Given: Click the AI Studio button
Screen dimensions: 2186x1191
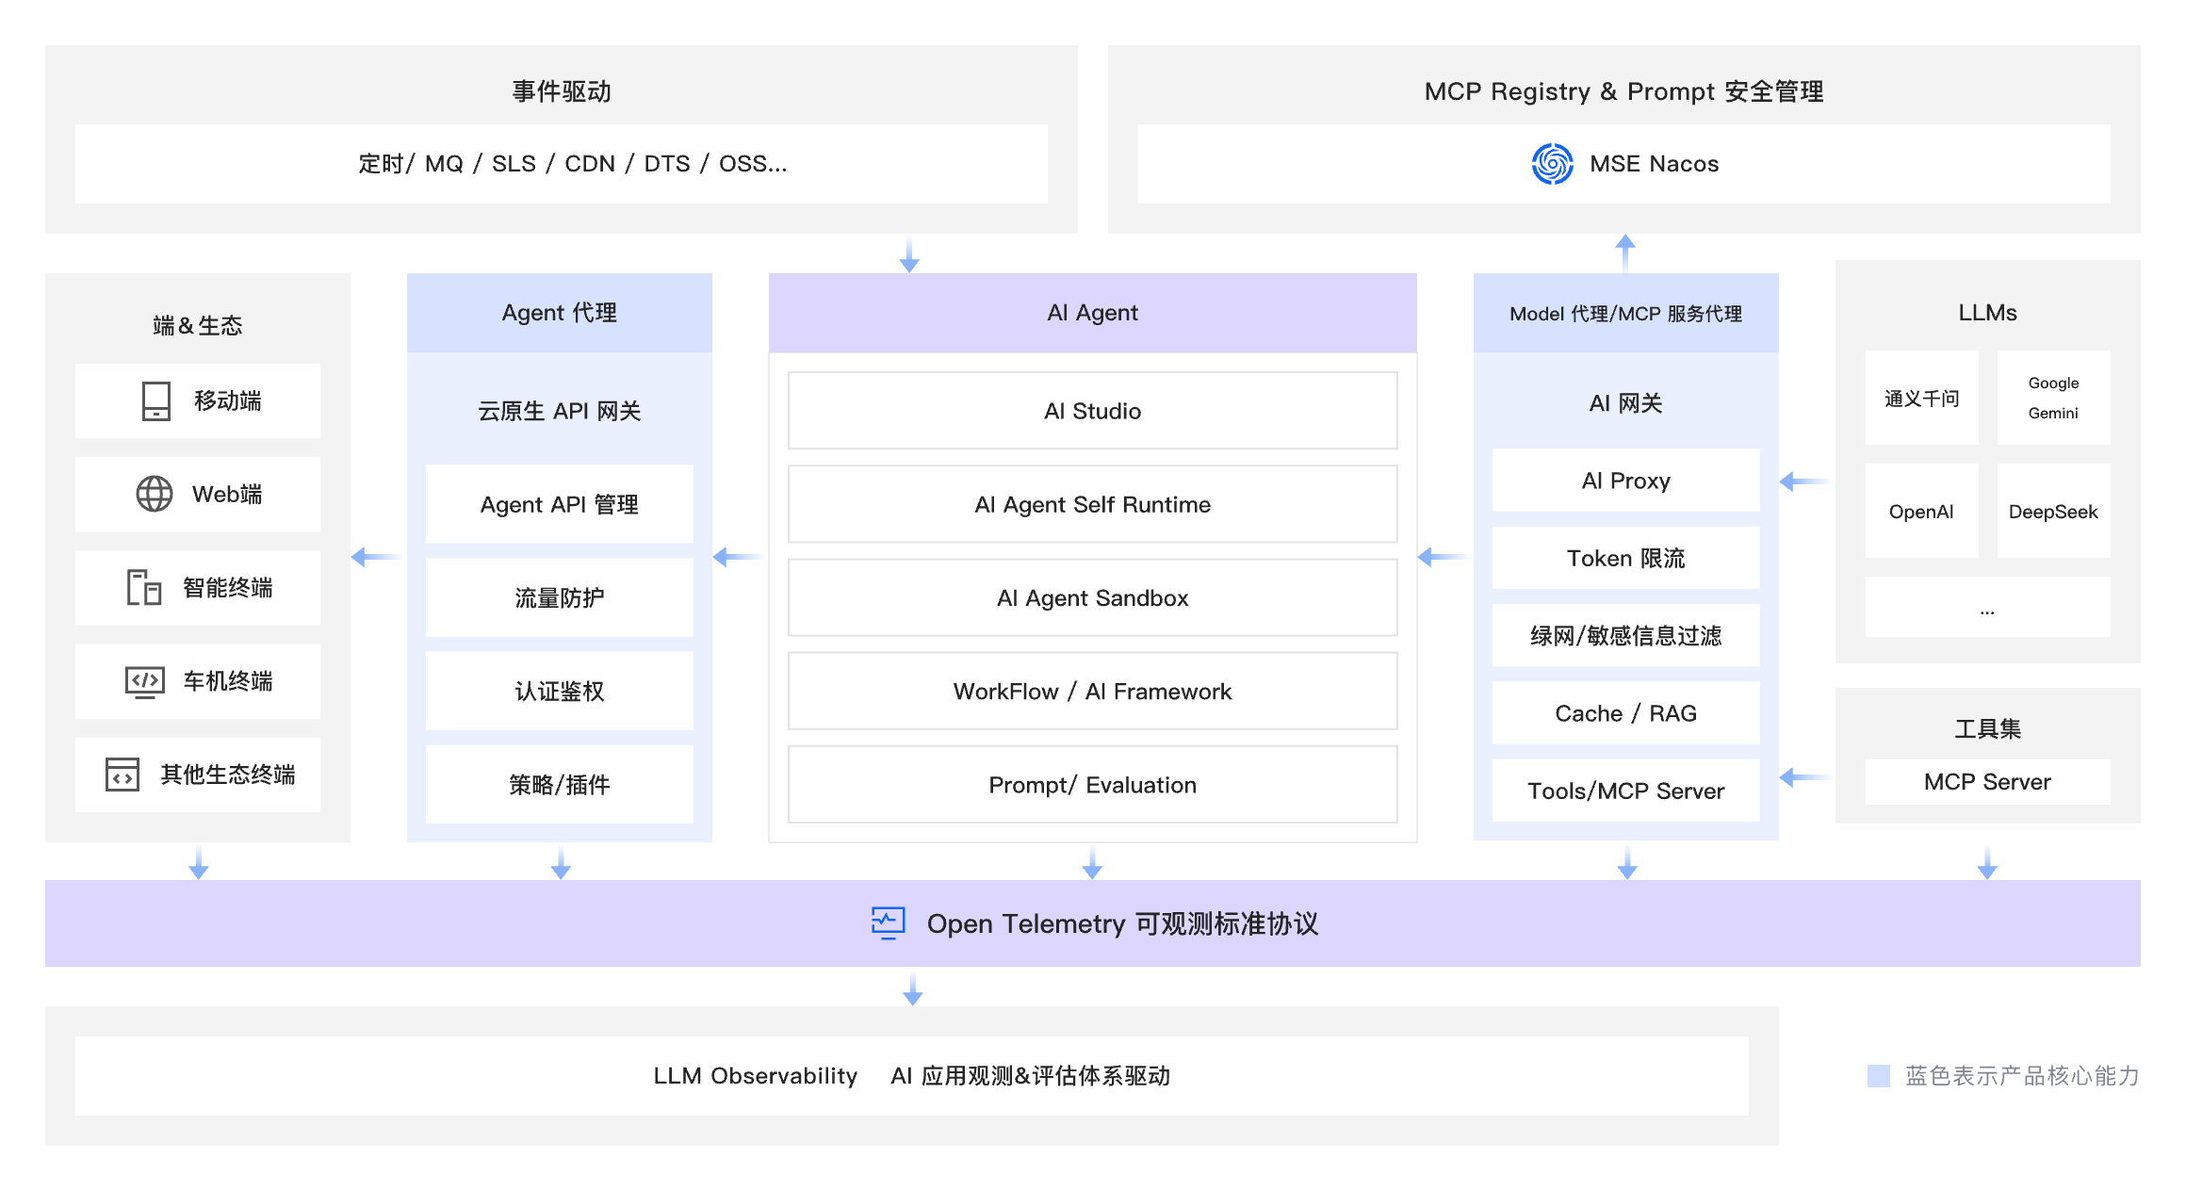Looking at the screenshot, I should tap(1091, 410).
